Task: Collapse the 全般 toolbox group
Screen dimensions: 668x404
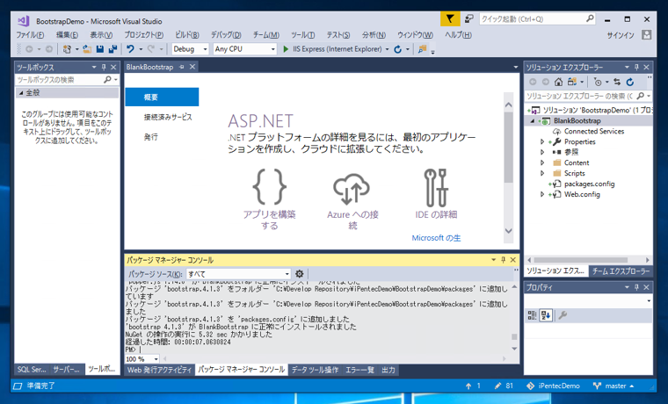Action: point(20,92)
